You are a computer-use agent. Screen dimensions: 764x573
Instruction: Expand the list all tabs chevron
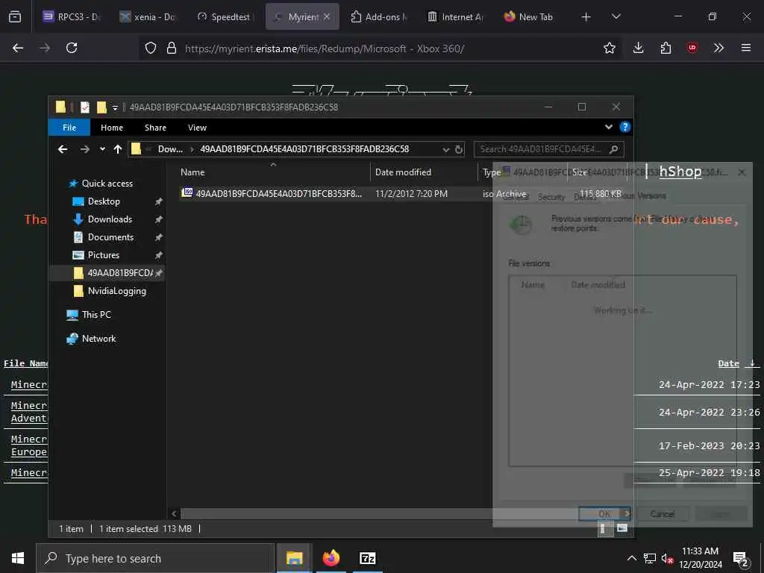[x=616, y=16]
